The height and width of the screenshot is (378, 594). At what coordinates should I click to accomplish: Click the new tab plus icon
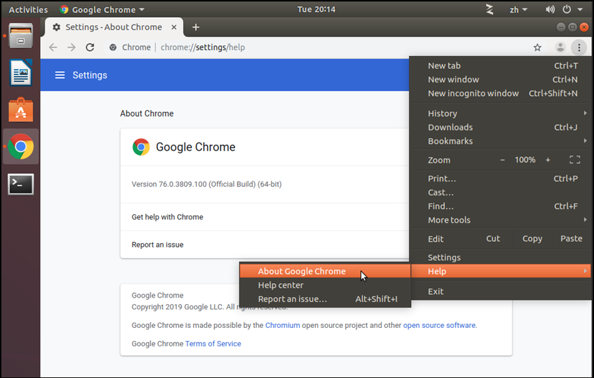pyautogui.click(x=196, y=27)
